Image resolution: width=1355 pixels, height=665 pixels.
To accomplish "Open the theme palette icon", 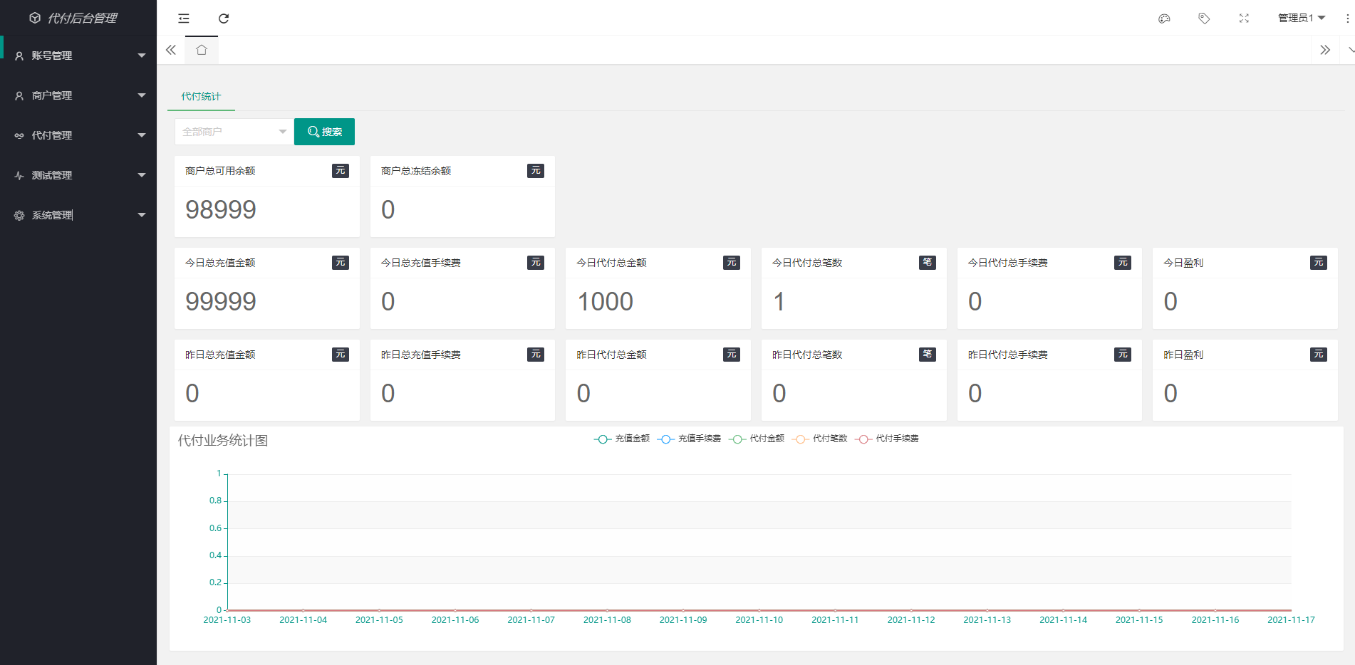I will [1164, 19].
